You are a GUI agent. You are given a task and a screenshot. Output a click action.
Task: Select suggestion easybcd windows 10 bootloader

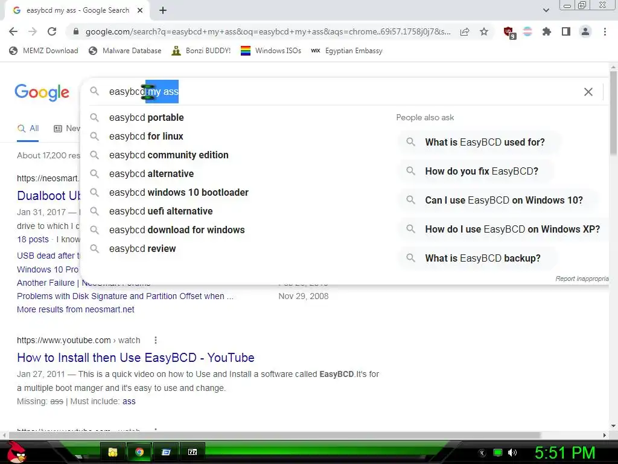[179, 193]
